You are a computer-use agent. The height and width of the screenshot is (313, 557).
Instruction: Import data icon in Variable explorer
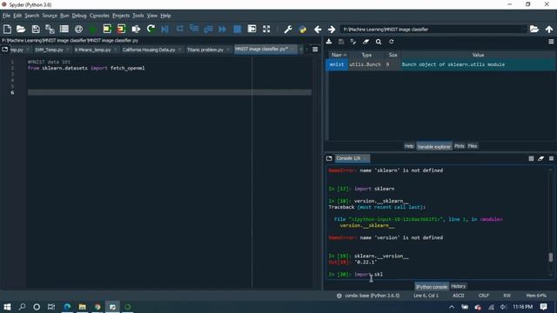click(329, 42)
